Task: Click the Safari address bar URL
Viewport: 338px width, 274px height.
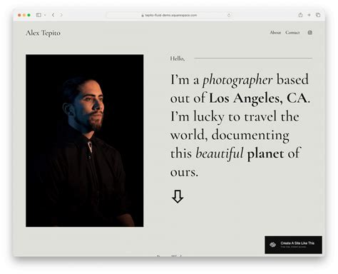Action: [171, 15]
